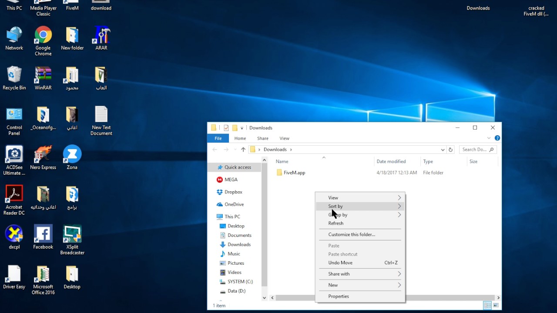Click the navigation pane scroll down arrow
The image size is (557, 313).
(x=264, y=298)
